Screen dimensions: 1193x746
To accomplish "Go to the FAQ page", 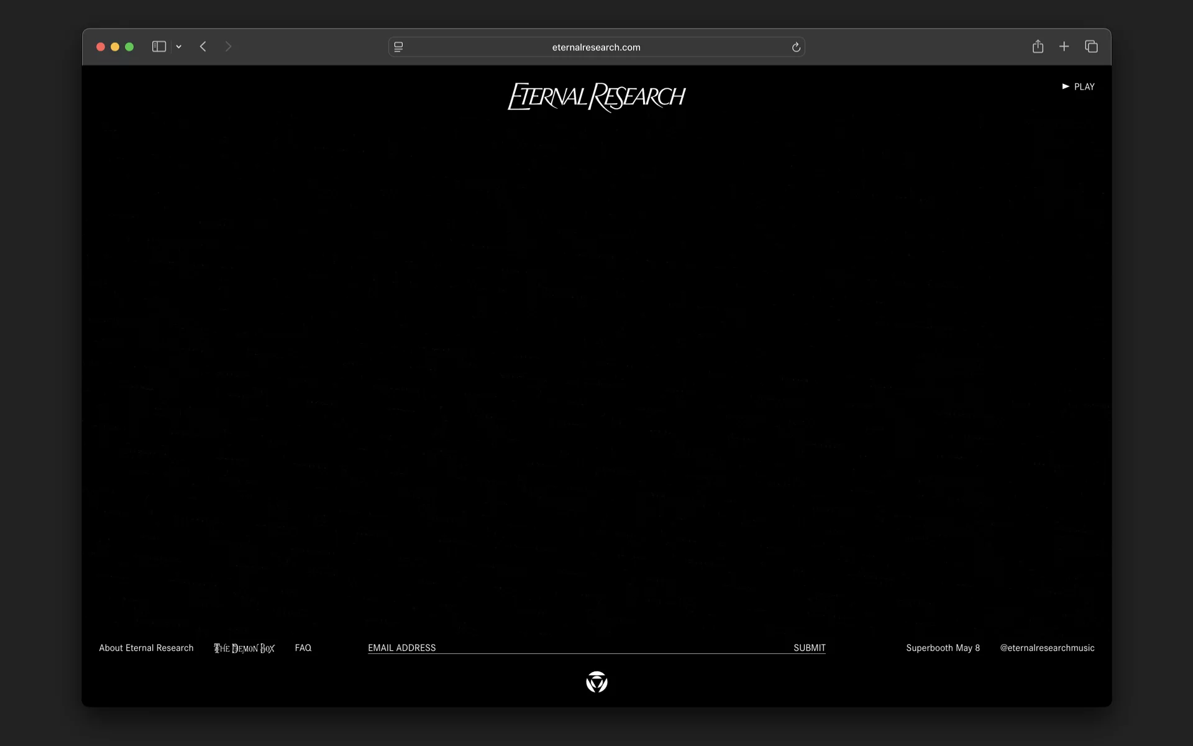I will (303, 648).
